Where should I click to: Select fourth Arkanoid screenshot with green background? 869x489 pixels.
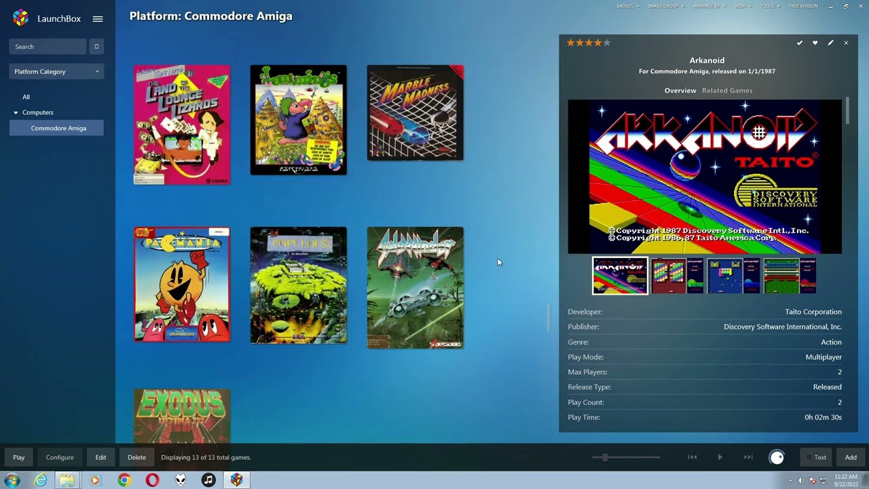tap(790, 276)
